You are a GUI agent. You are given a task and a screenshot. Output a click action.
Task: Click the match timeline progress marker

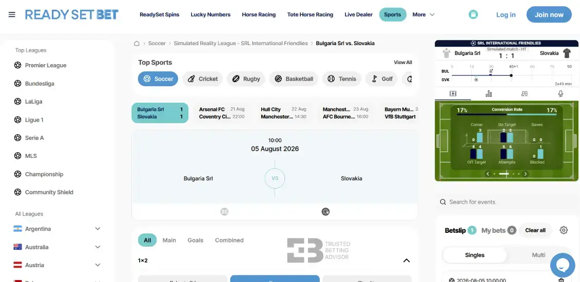[x=511, y=75]
